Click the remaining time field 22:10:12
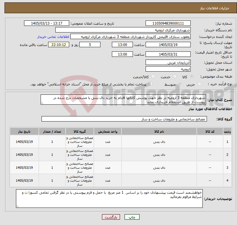The height and width of the screenshot is (225, 237). click(x=59, y=45)
